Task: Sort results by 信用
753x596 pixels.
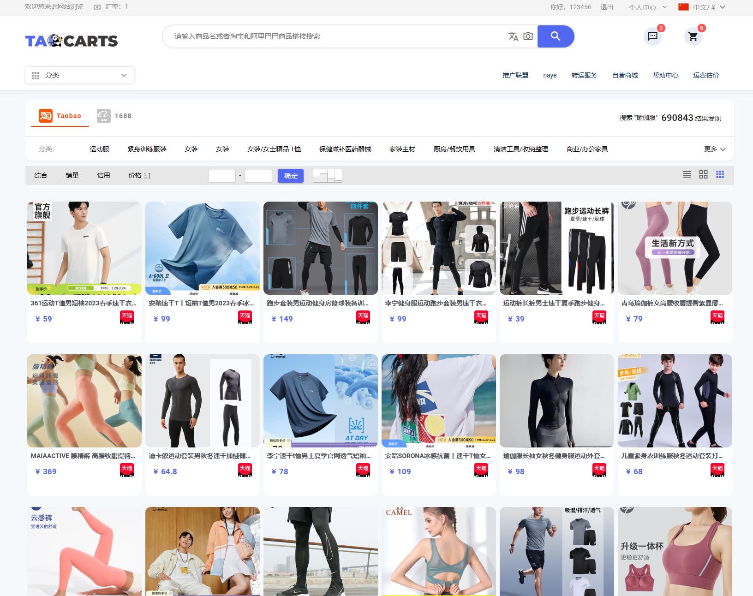Action: tap(103, 175)
